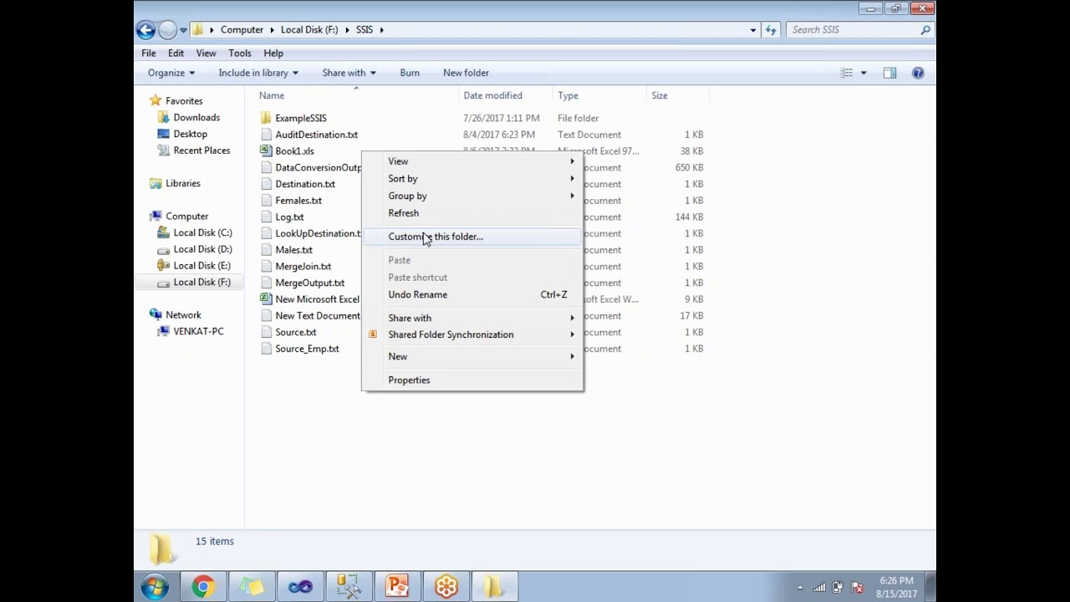Expand the context menu View submenu

472,161
